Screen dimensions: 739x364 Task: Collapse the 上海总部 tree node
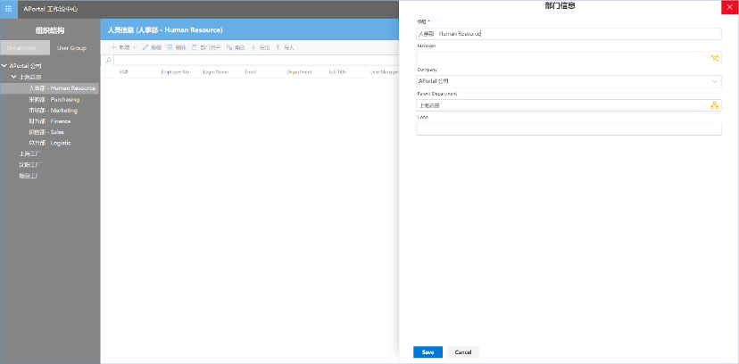13,77
